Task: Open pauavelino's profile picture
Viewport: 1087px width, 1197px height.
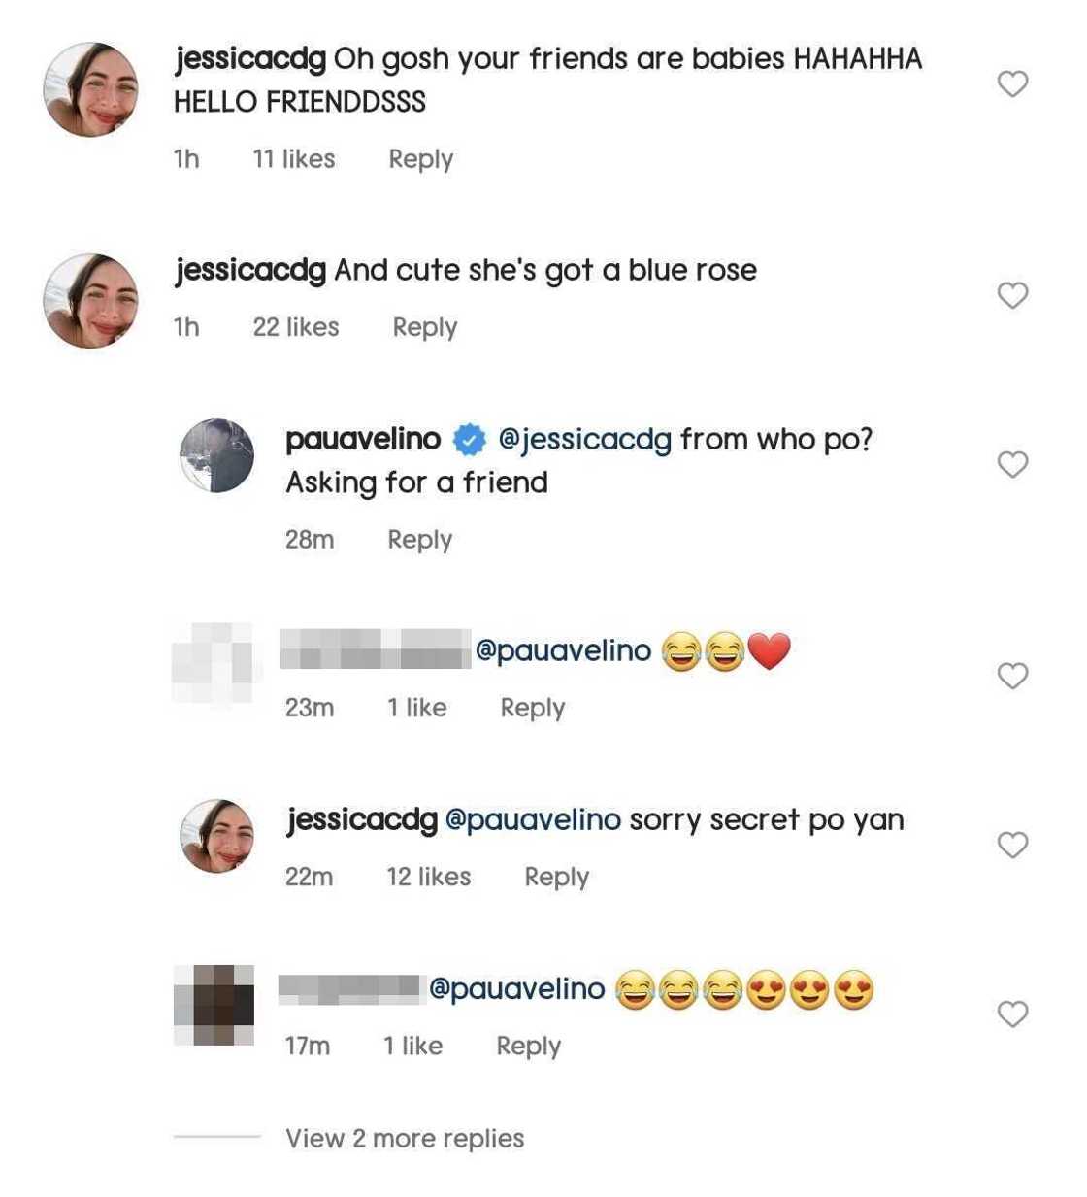Action: coord(217,455)
